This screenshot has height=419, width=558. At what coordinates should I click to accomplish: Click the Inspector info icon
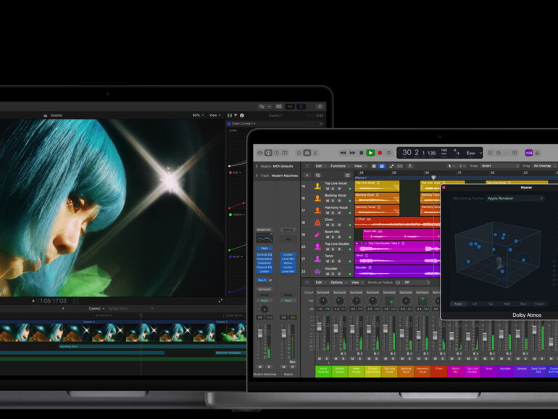[x=268, y=153]
